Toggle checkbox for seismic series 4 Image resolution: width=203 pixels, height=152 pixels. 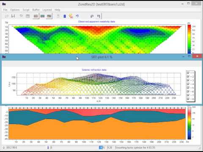188,84
